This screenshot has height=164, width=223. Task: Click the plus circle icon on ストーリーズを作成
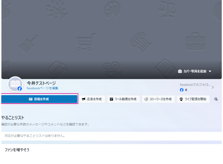[x=146, y=99]
